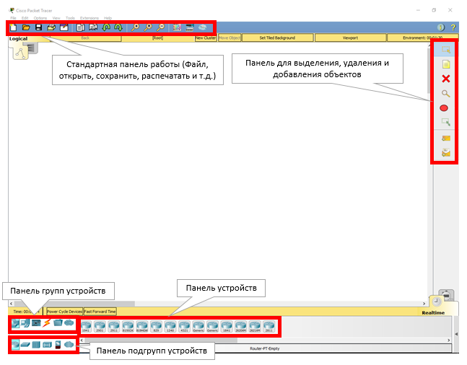Click the Fast Forward Time button

(x=100, y=312)
